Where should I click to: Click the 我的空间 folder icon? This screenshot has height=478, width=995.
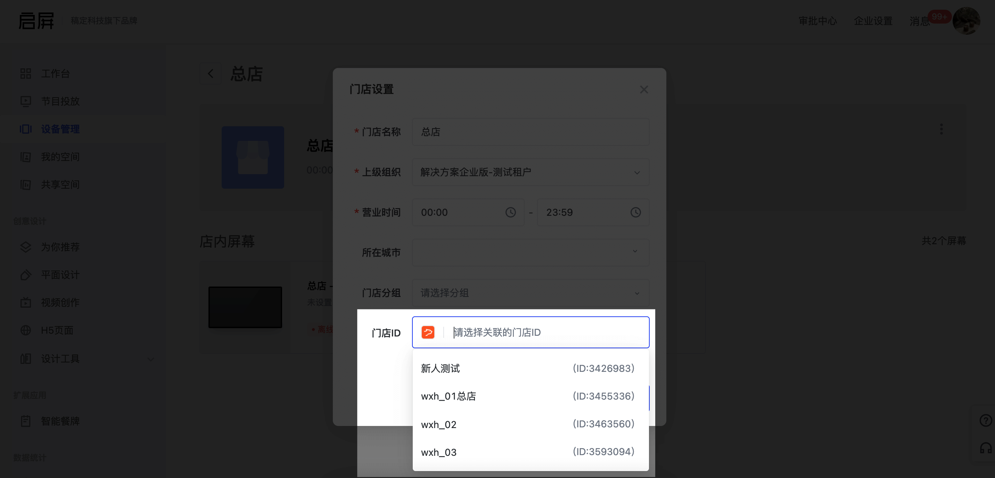(25, 157)
